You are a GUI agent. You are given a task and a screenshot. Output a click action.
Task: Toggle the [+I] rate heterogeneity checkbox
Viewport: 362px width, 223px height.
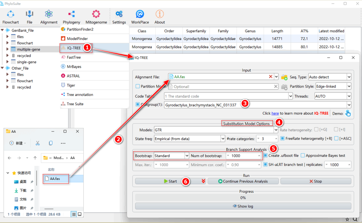(x=336, y=129)
